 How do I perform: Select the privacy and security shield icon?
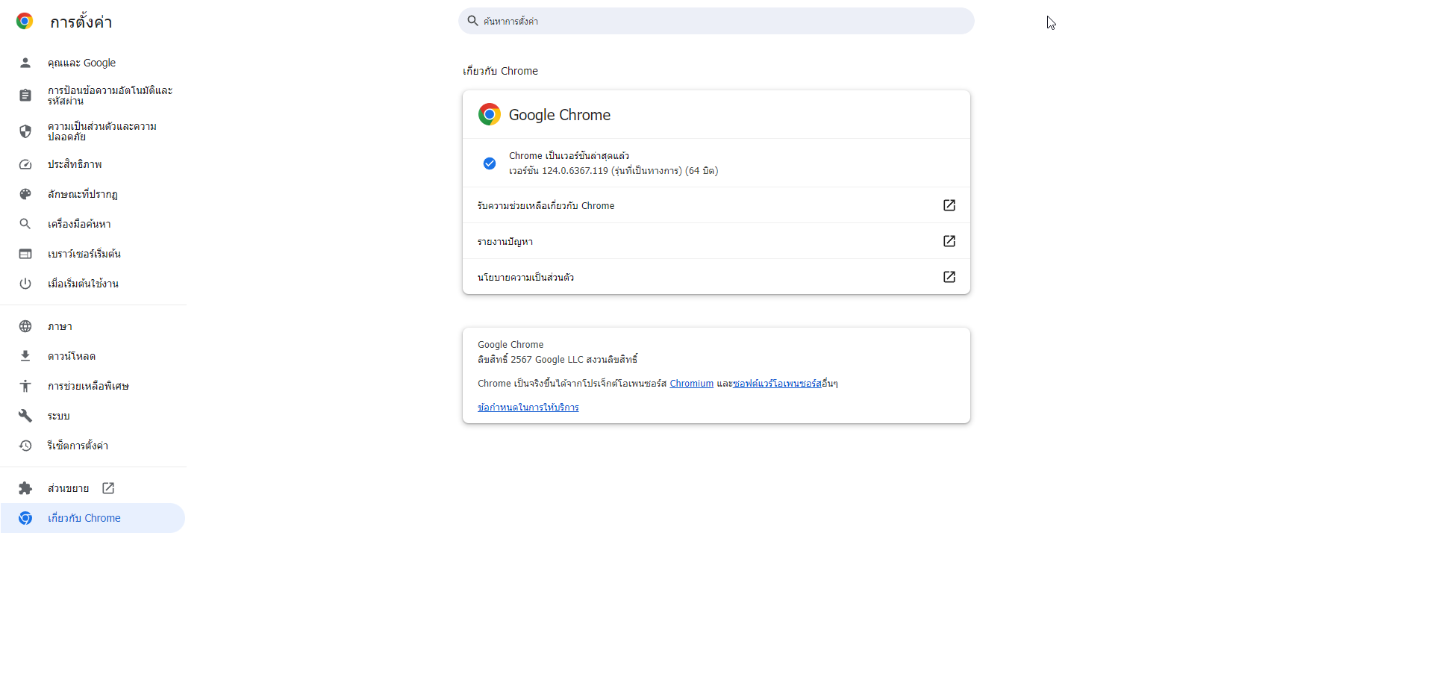click(25, 131)
